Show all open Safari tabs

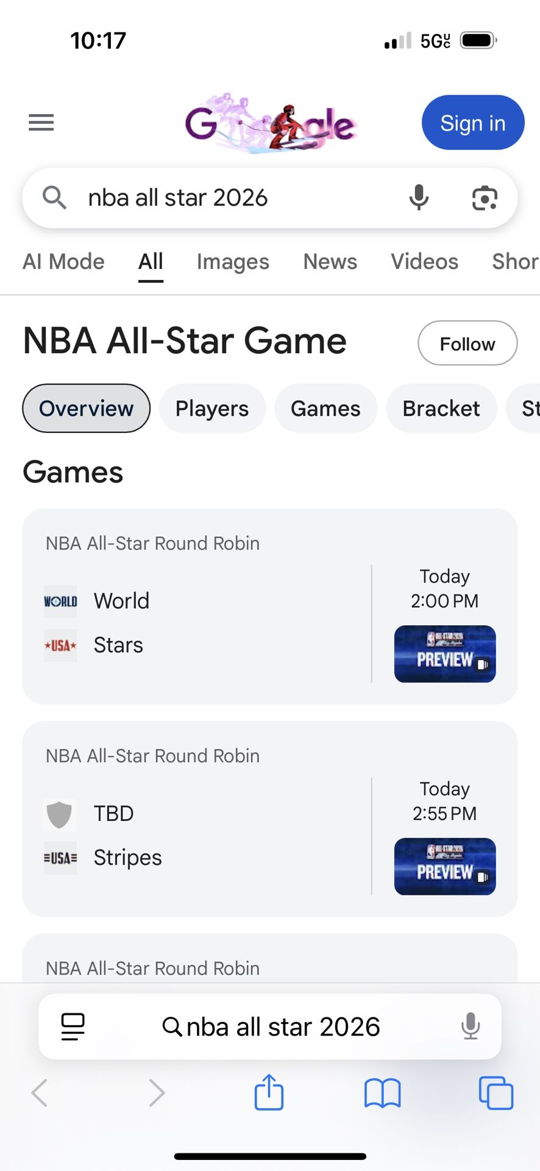coord(496,1092)
